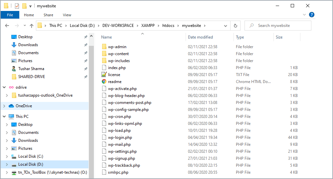Collapse the This PC tree node
The height and width of the screenshot is (179, 333).
[4, 117]
